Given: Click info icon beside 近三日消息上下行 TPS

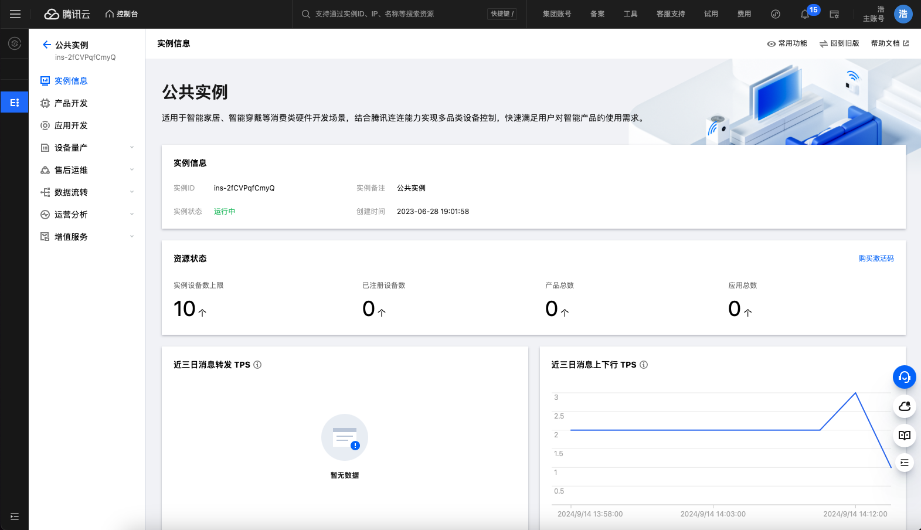Looking at the screenshot, I should point(644,365).
